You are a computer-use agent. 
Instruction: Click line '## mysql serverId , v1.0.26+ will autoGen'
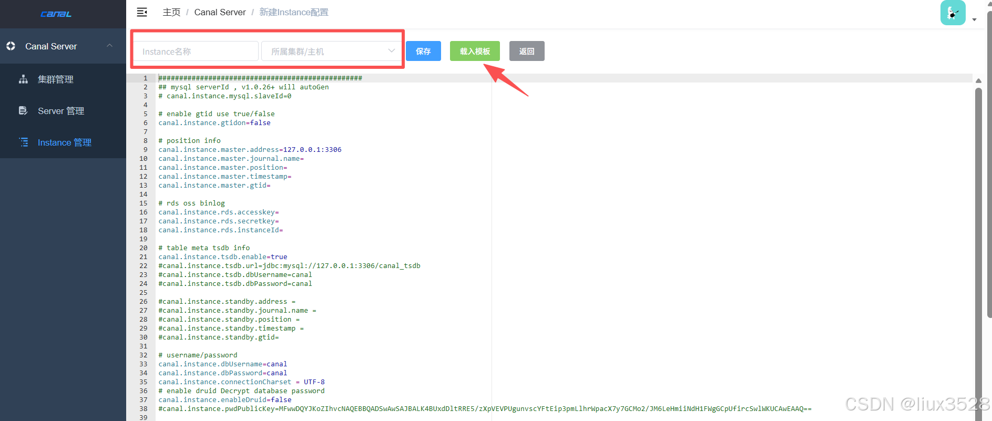pyautogui.click(x=243, y=87)
